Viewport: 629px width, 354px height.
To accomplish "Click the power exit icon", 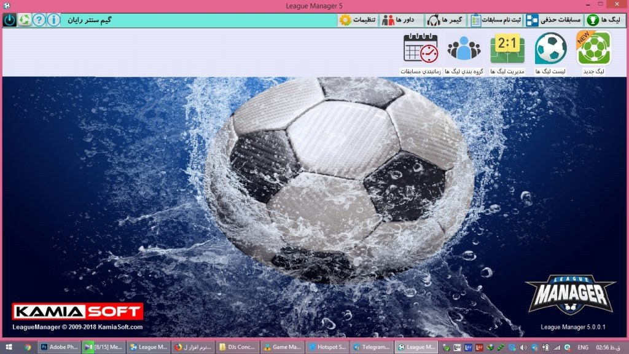I will 10,20.
